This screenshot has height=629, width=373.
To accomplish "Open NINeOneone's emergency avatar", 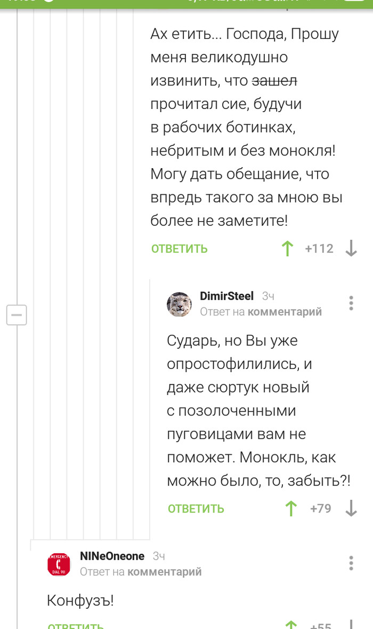I will 59,564.
